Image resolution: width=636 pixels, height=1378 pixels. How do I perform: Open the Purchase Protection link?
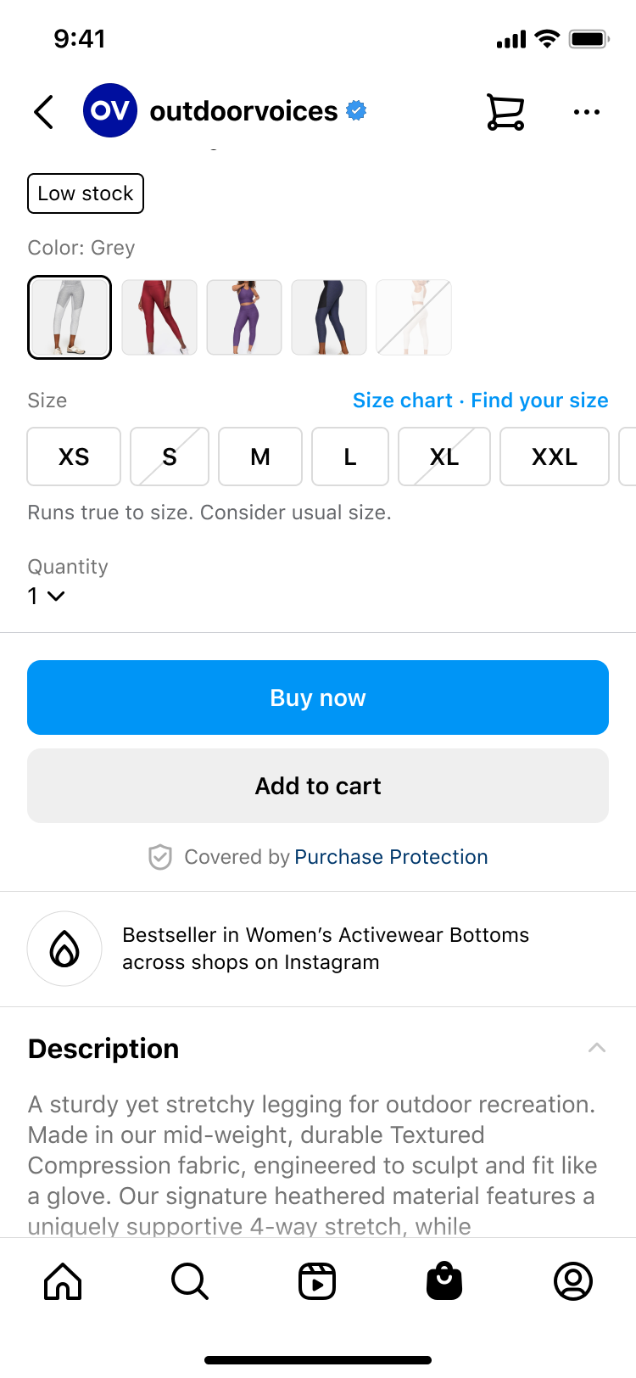pos(391,857)
